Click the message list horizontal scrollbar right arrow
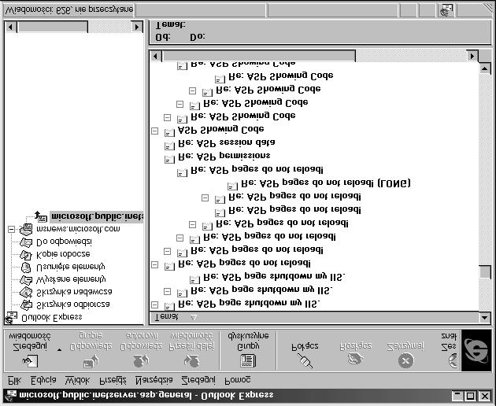The width and height of the screenshot is (496, 406). coord(472,57)
